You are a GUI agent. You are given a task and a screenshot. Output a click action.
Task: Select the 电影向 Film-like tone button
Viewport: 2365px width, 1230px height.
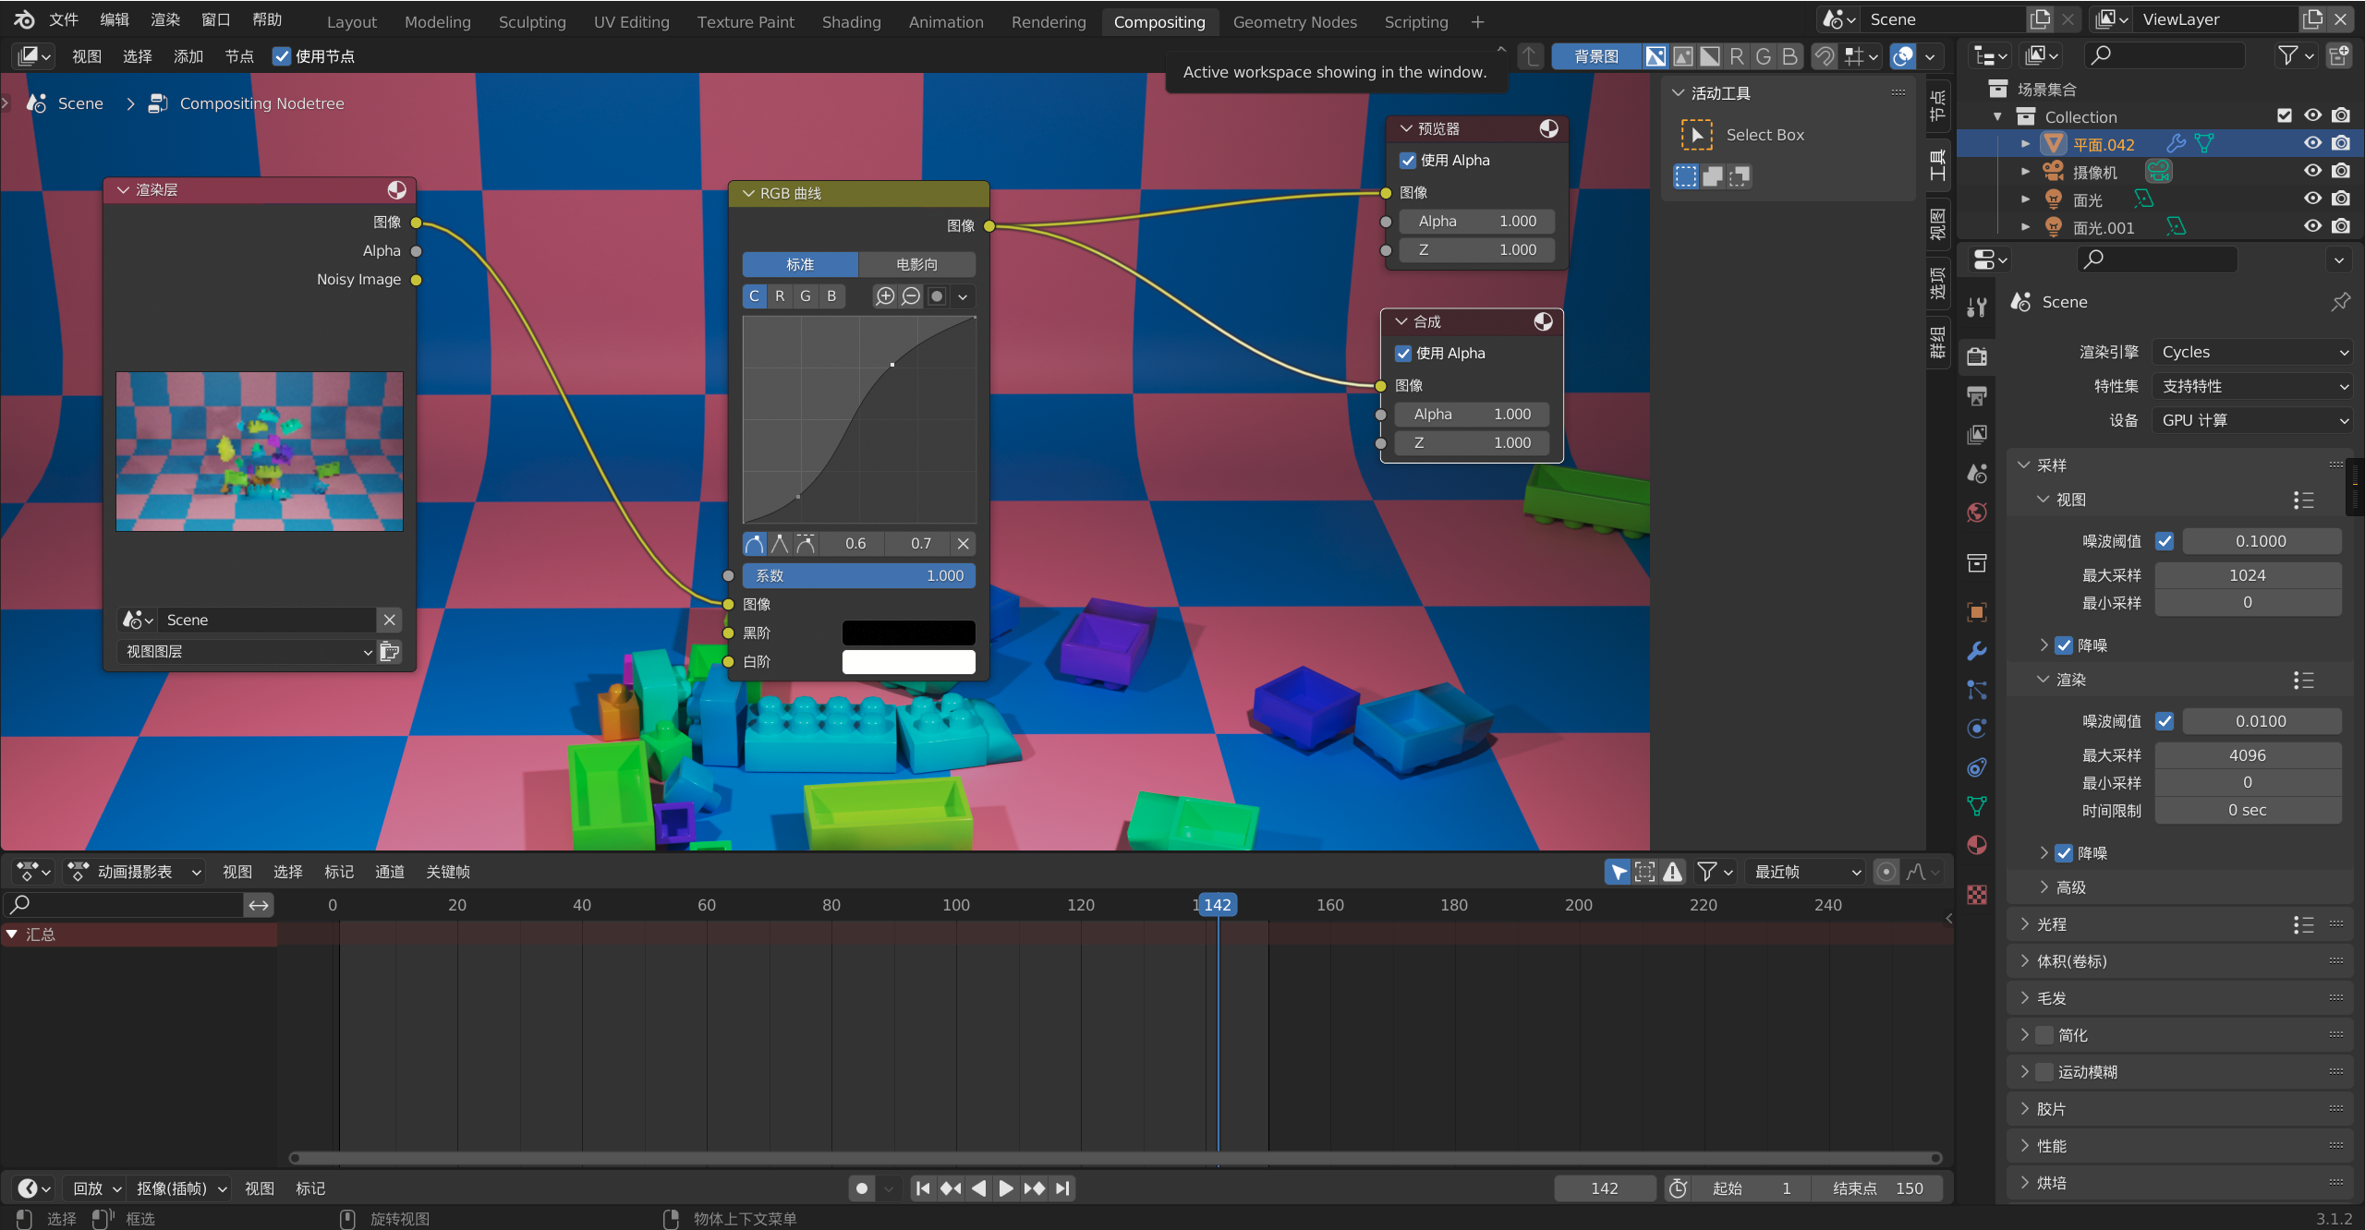[x=916, y=265]
